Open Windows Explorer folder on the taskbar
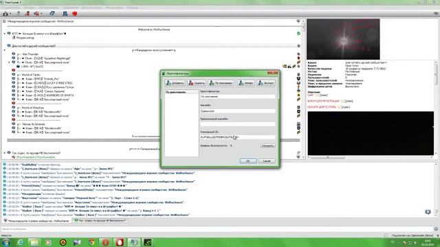 (34, 242)
